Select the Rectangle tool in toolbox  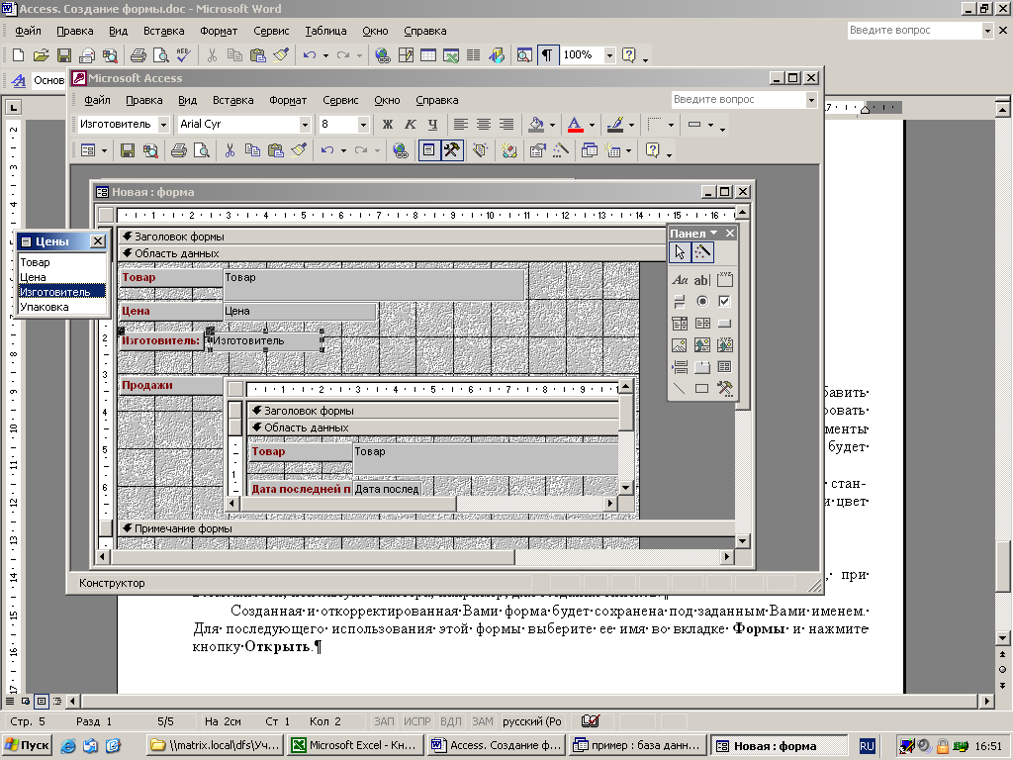701,388
